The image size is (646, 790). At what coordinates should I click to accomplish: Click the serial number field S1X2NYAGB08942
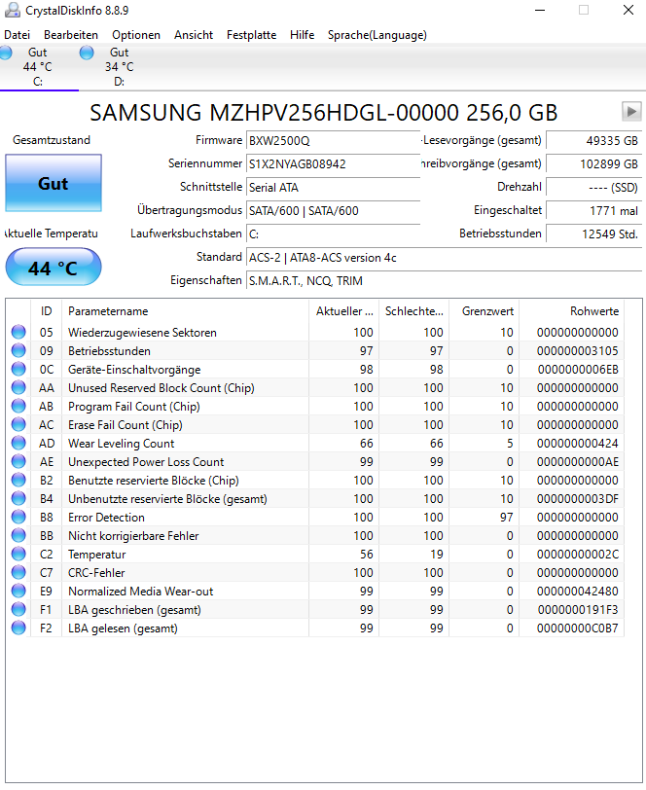[333, 163]
